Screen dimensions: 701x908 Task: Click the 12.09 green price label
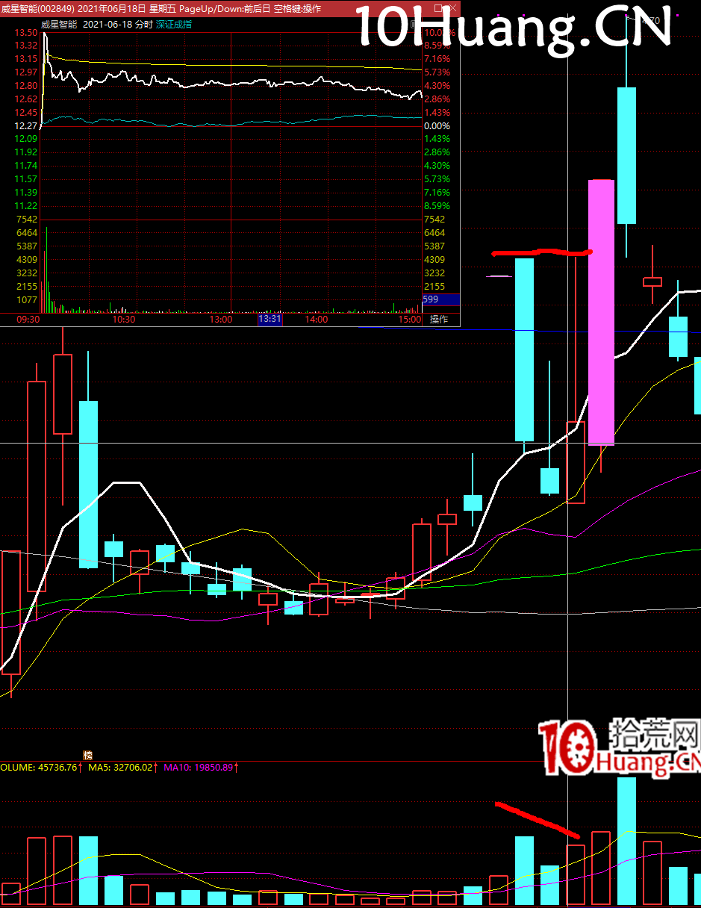pyautogui.click(x=26, y=139)
